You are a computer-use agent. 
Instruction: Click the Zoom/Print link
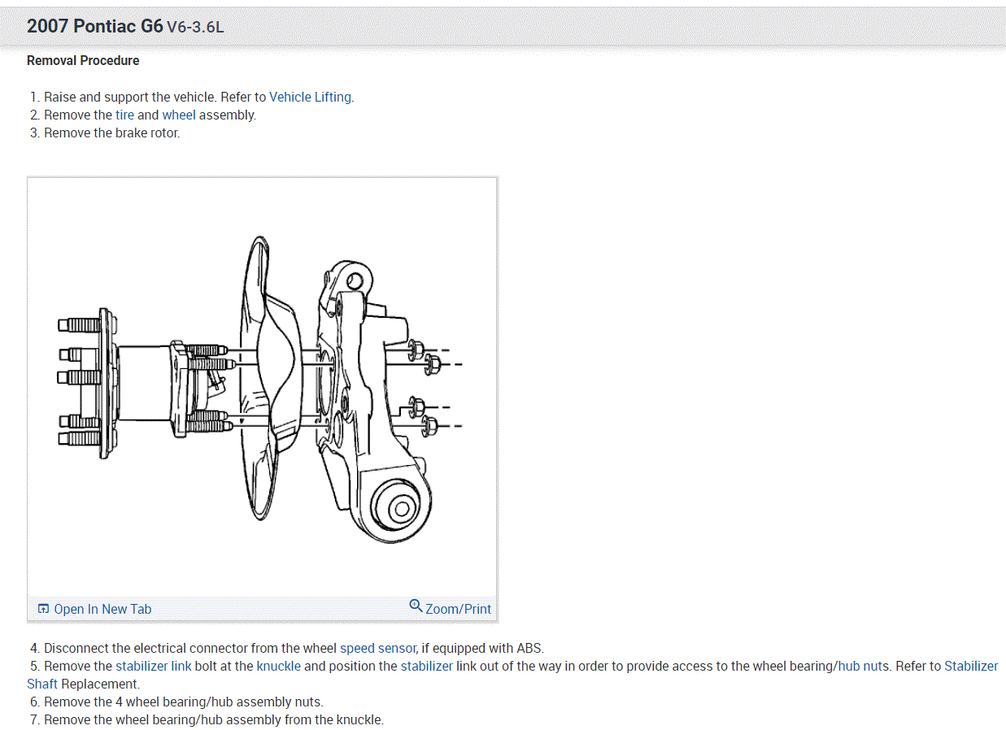pos(458,609)
